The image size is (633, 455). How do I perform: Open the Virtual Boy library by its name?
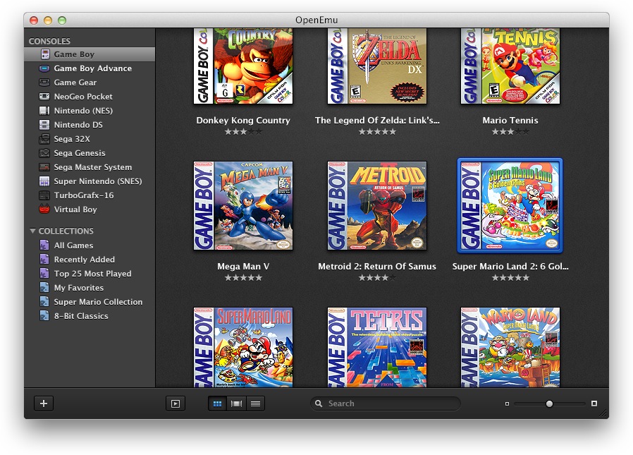(x=75, y=210)
